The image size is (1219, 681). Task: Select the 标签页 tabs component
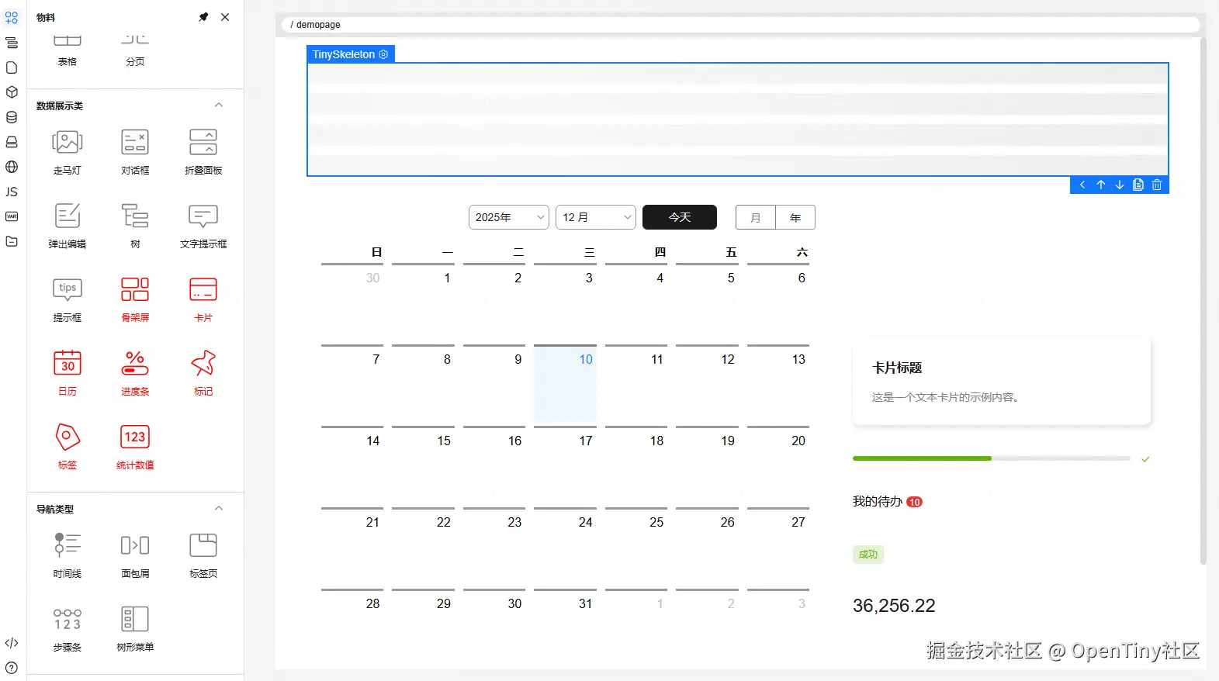pos(203,555)
